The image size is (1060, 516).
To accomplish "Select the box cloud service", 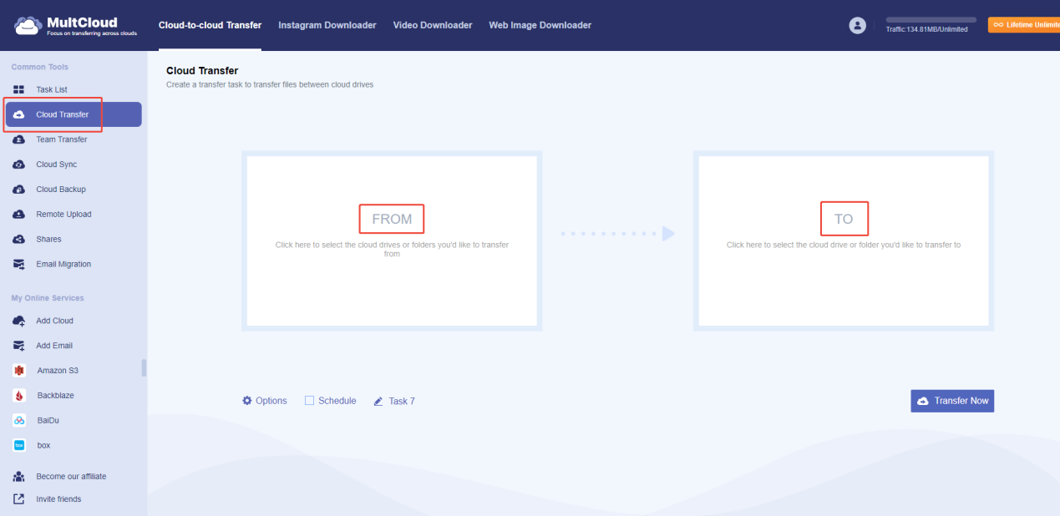I will 42,445.
